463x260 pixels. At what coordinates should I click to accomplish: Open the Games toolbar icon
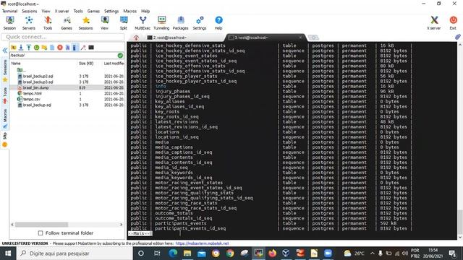(x=67, y=23)
